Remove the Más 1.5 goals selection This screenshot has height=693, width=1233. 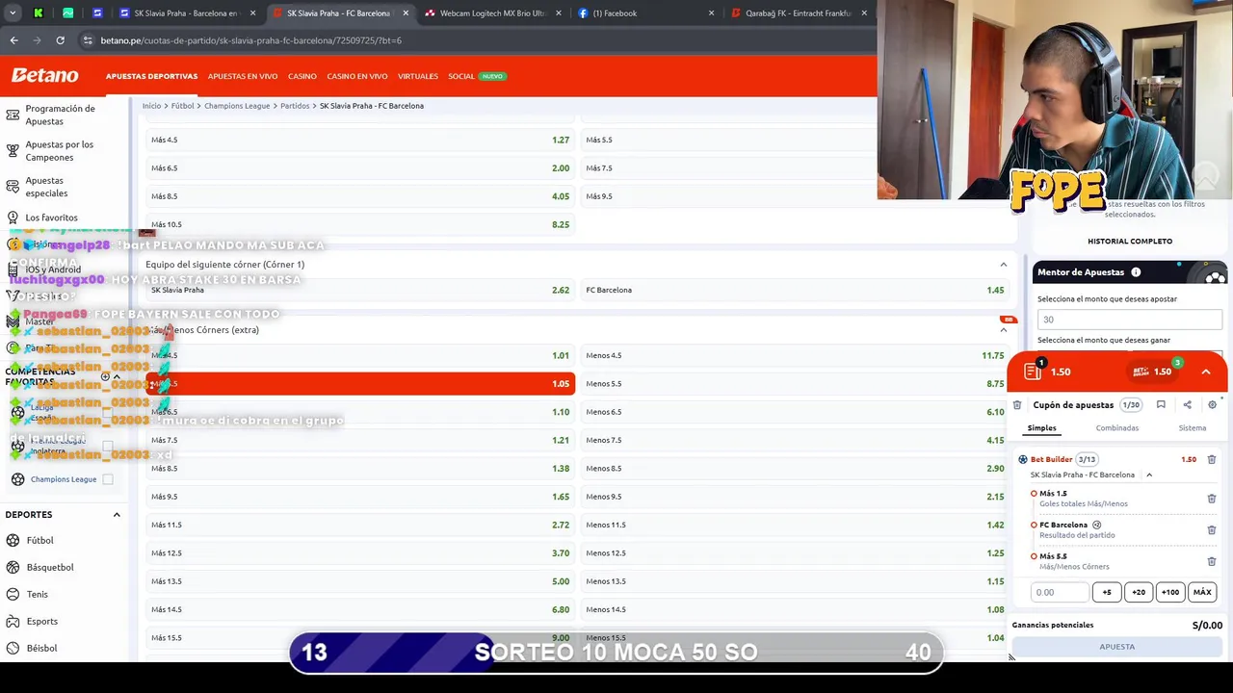point(1212,499)
